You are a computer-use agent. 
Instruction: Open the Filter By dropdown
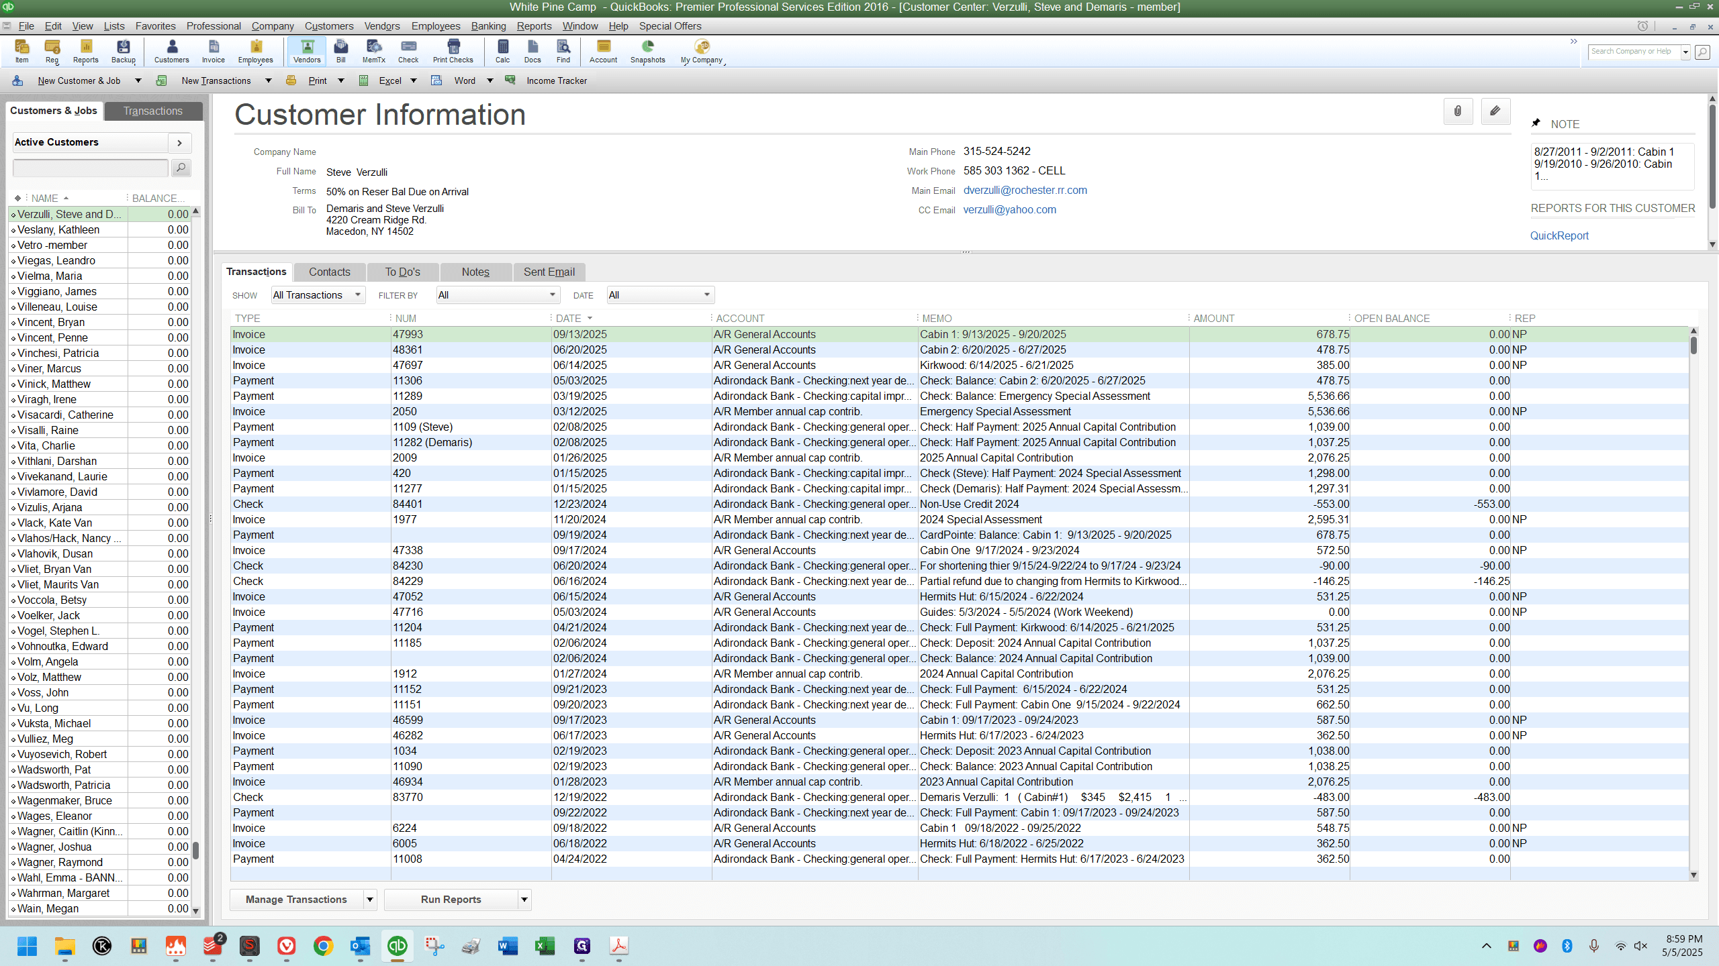tap(498, 295)
